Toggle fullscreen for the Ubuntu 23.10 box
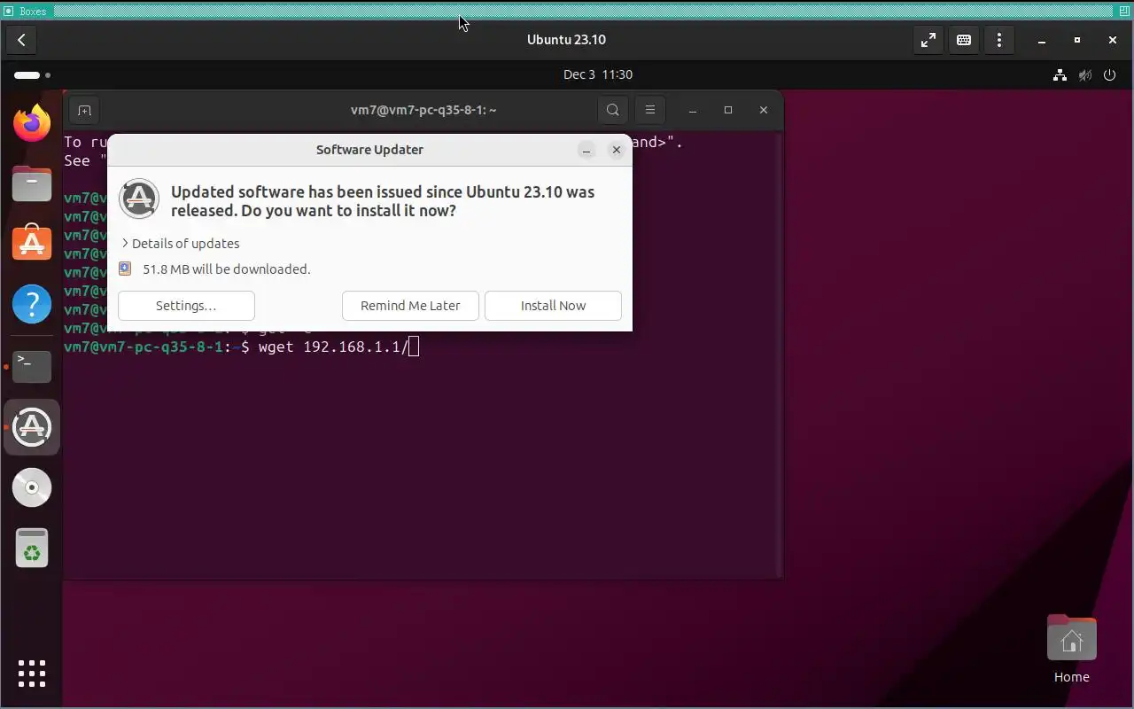The width and height of the screenshot is (1134, 709). point(928,40)
